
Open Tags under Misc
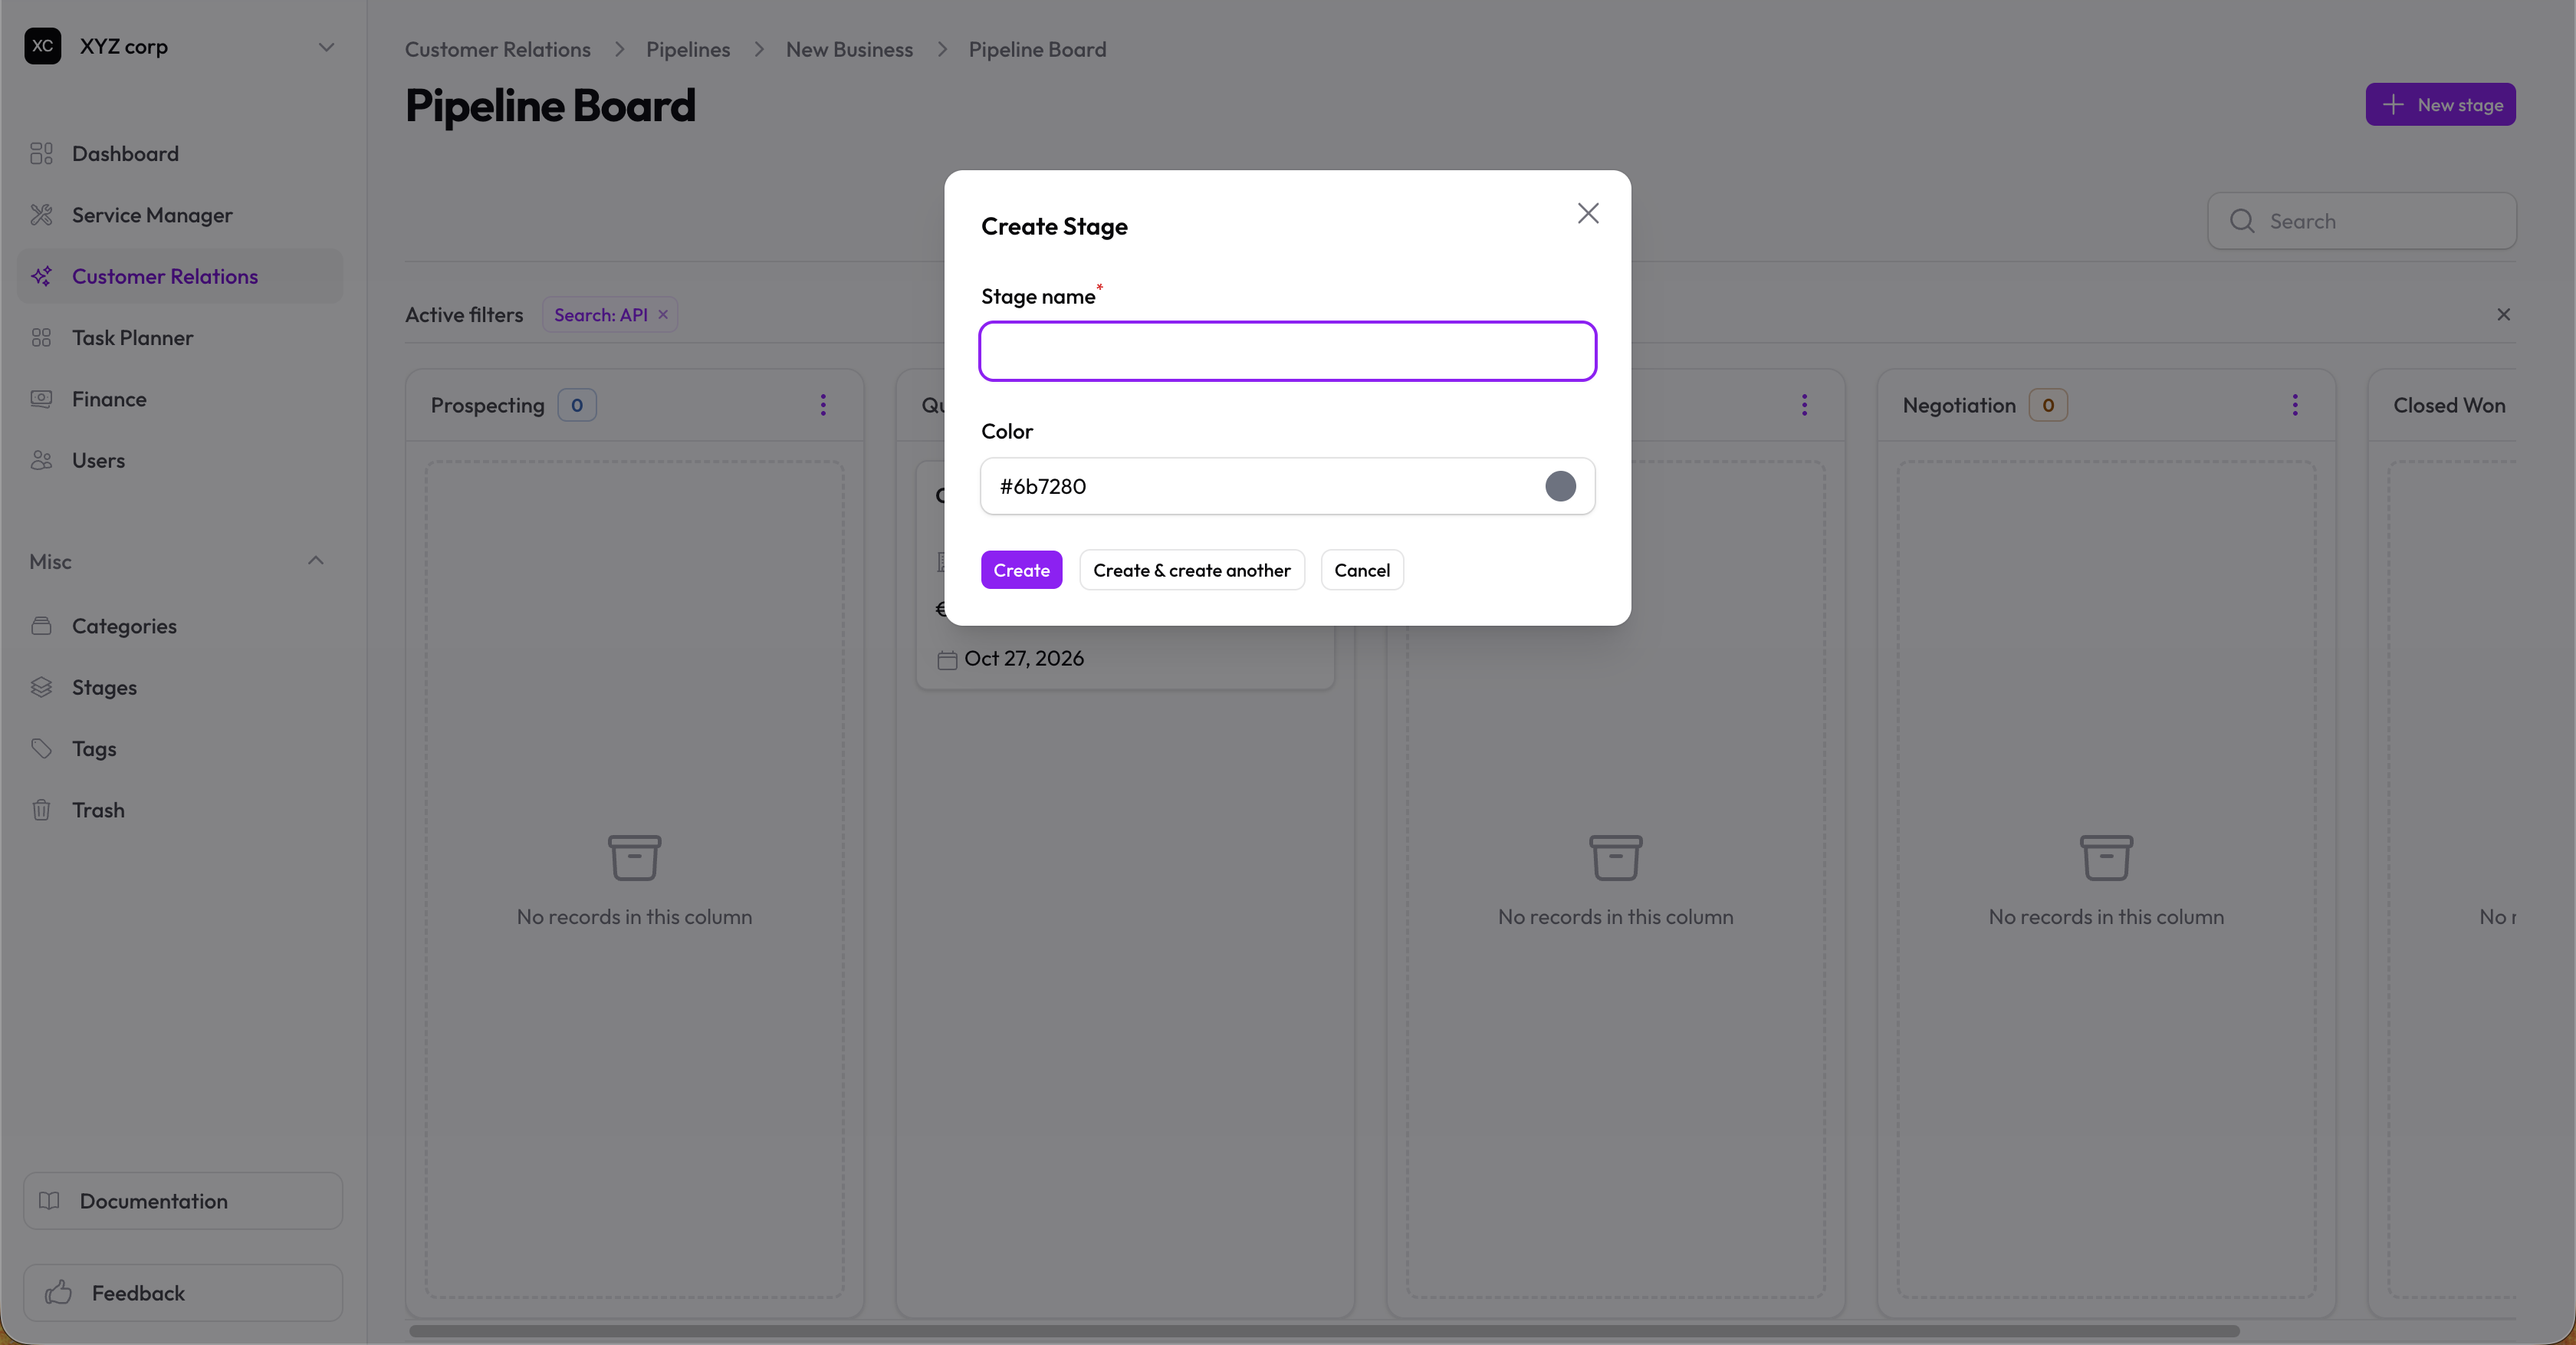pos(180,748)
